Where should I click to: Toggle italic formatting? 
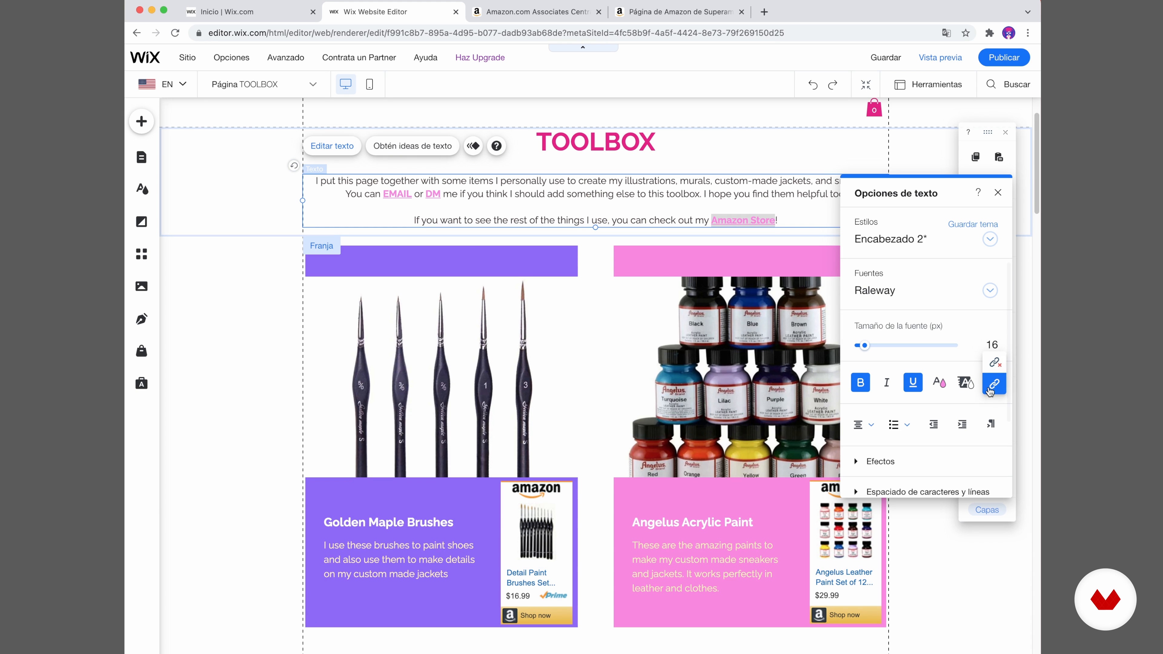[x=887, y=383]
